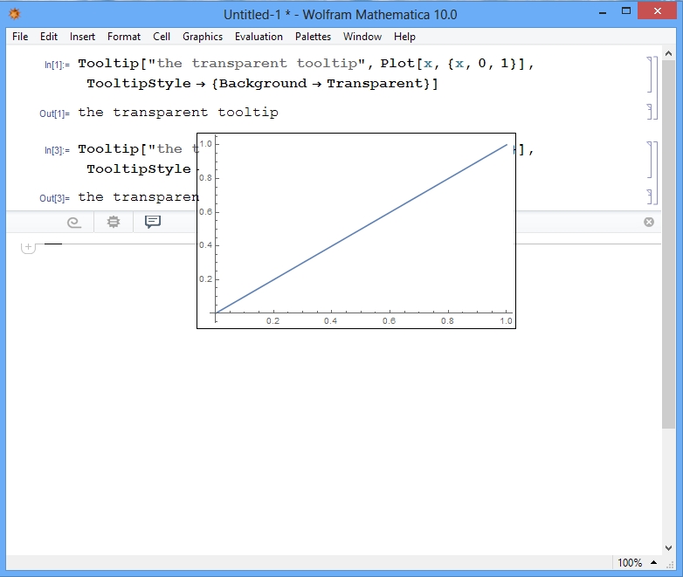Select the Out[3] output cell bracket

[649, 196]
